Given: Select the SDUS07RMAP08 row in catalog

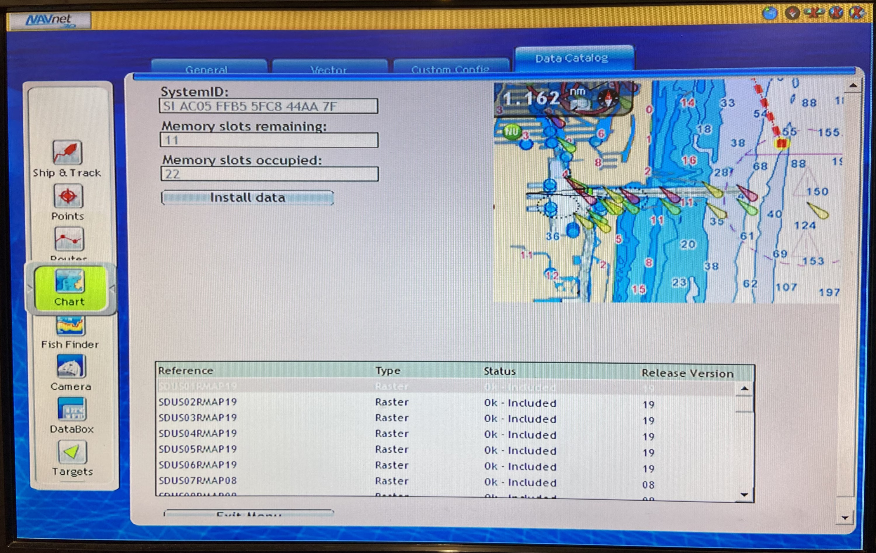Looking at the screenshot, I should point(197,481).
